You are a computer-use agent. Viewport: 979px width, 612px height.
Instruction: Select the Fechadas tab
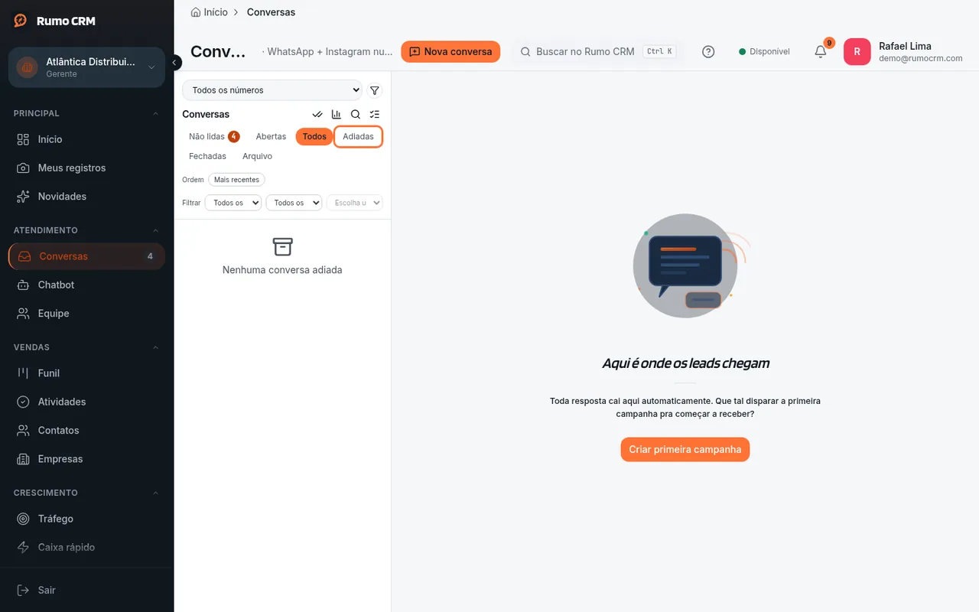tap(208, 156)
